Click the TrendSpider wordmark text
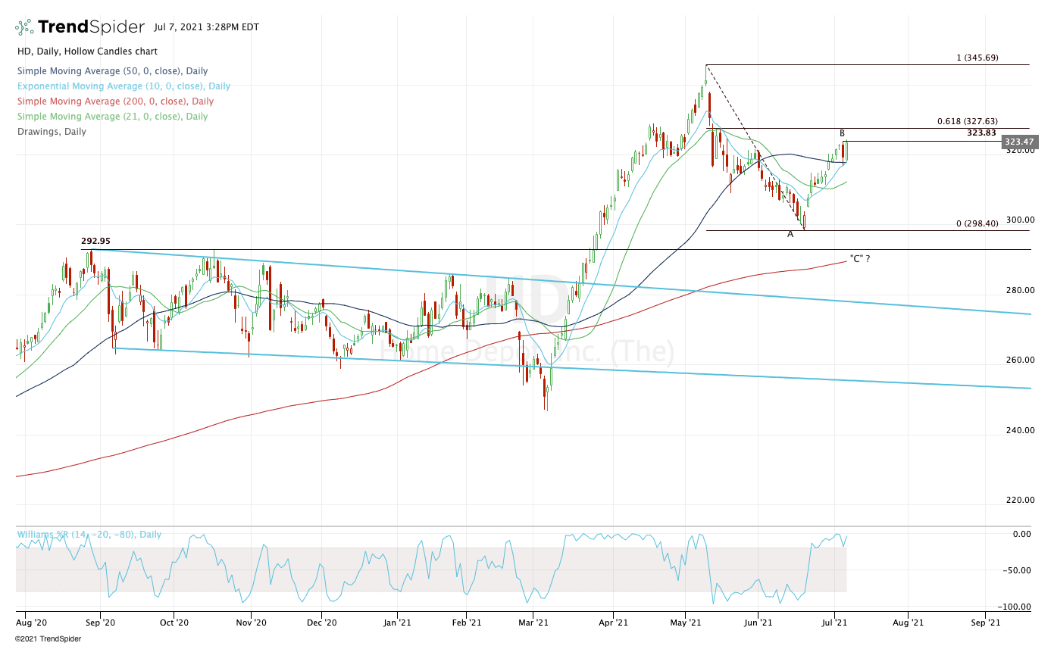 (91, 27)
